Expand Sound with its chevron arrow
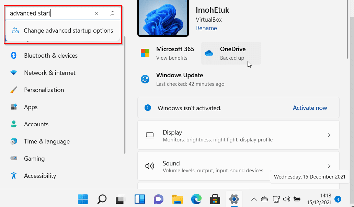The image size is (354, 207). 329,166
